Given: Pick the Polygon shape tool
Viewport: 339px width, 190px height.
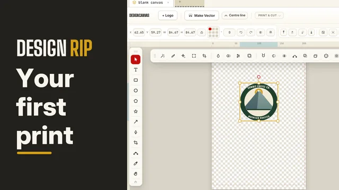Looking at the screenshot, I should [x=136, y=101].
